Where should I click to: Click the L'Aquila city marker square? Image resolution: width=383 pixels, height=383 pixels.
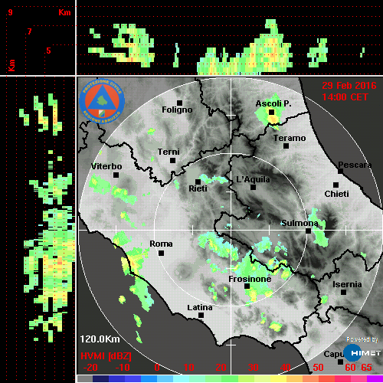point(253,187)
